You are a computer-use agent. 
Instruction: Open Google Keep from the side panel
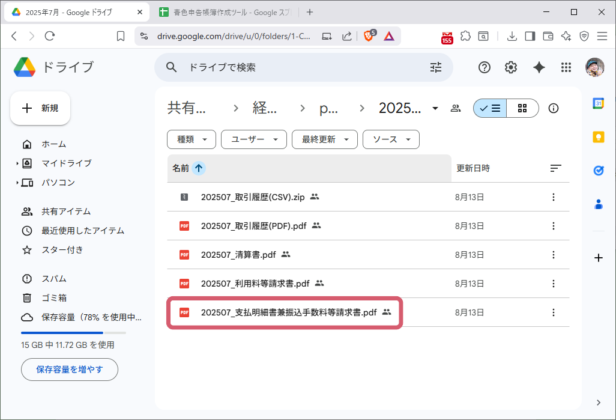(x=598, y=136)
